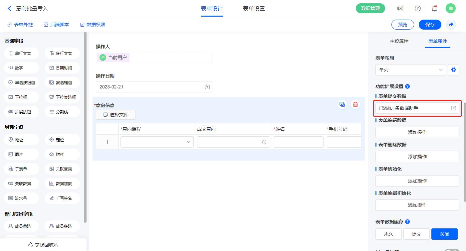The height and width of the screenshot is (251, 466).
Task: Click the 数据管理 button
Action: click(x=370, y=9)
